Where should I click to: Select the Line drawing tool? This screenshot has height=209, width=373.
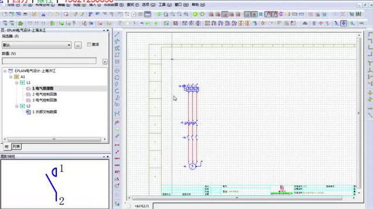(x=117, y=35)
